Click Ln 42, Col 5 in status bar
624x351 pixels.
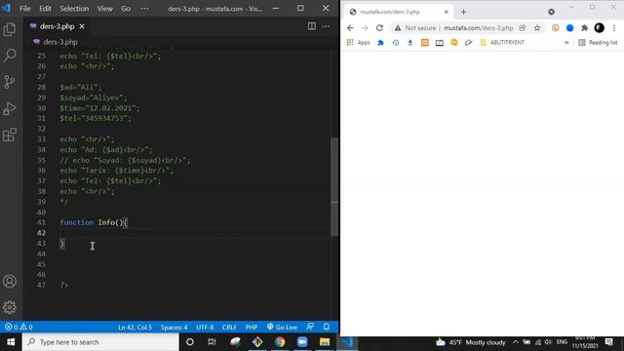pos(135,328)
